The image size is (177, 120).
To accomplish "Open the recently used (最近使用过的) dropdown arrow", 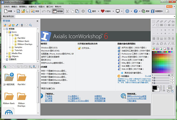I will pos(174,16).
